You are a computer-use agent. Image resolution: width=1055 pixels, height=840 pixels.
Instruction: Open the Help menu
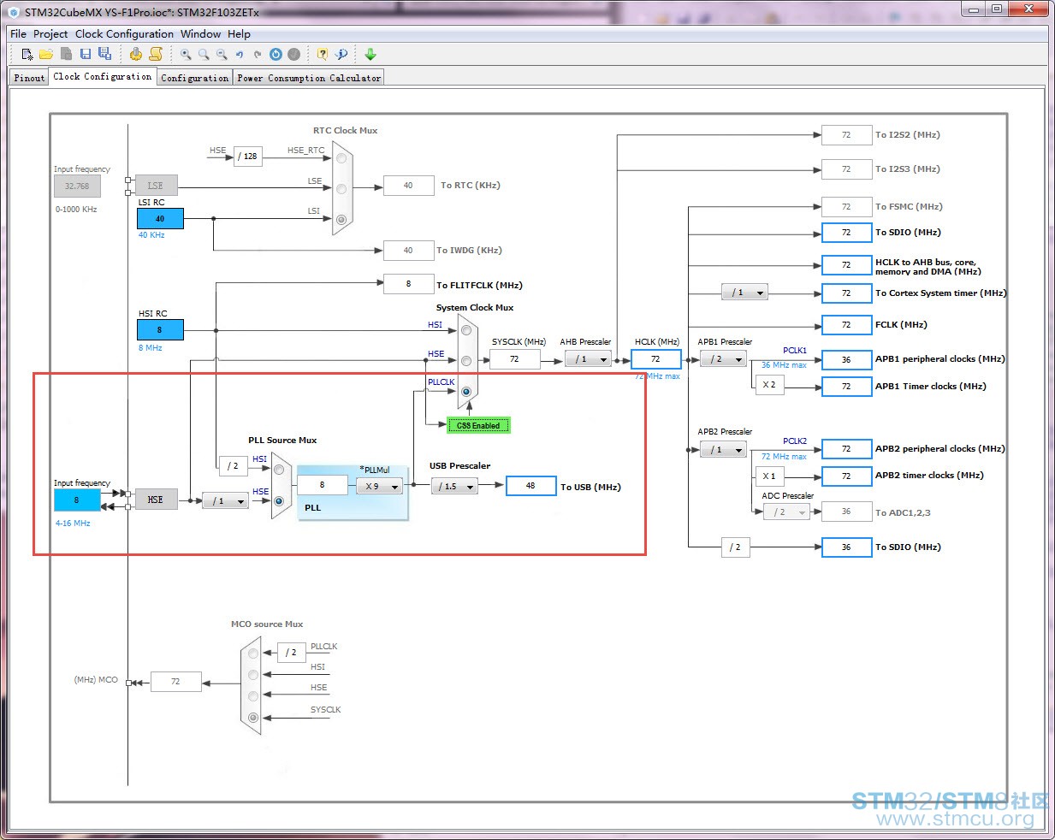click(239, 34)
